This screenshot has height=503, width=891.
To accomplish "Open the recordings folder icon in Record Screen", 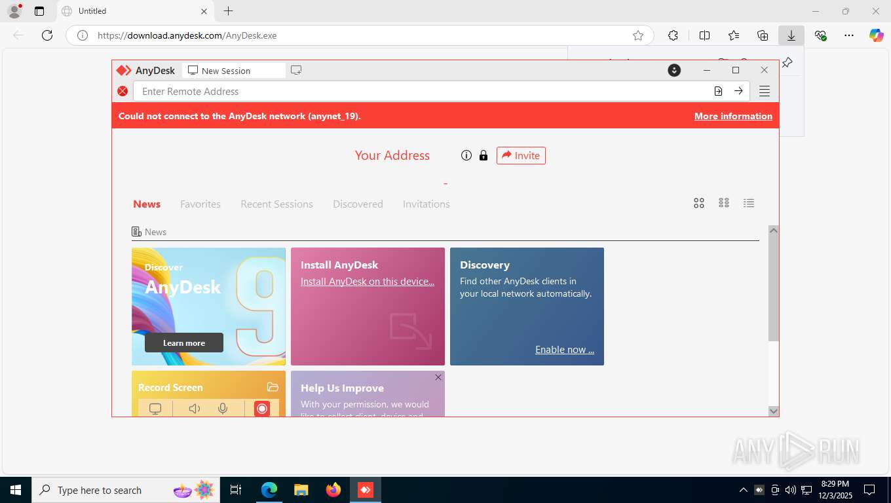I will 273,387.
